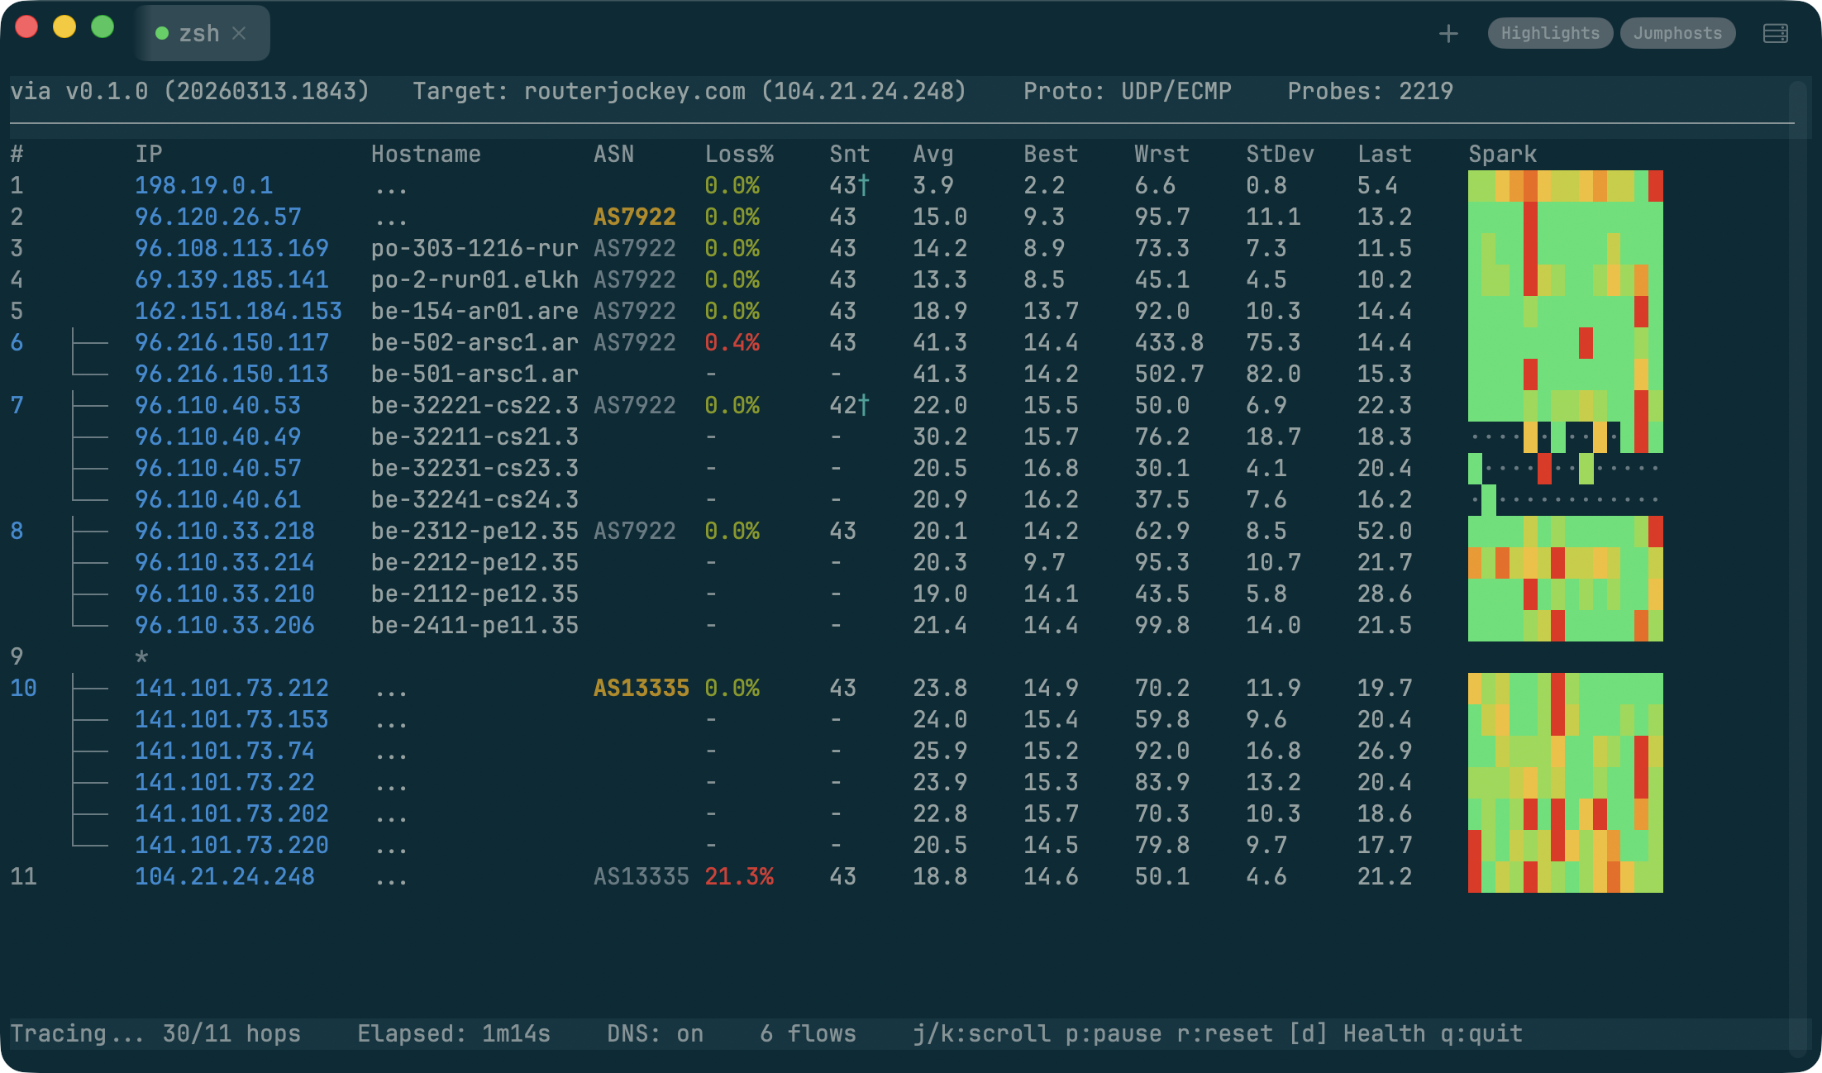Reset the trace using r:reset
This screenshot has width=1822, height=1073.
1223,1032
